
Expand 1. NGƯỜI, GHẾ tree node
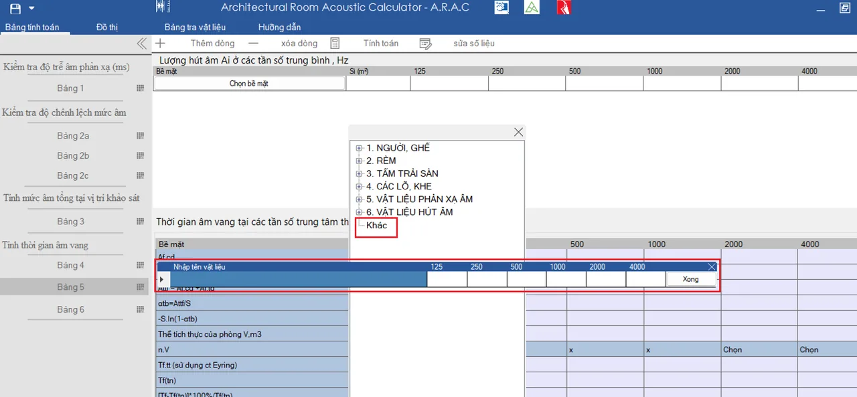(359, 148)
